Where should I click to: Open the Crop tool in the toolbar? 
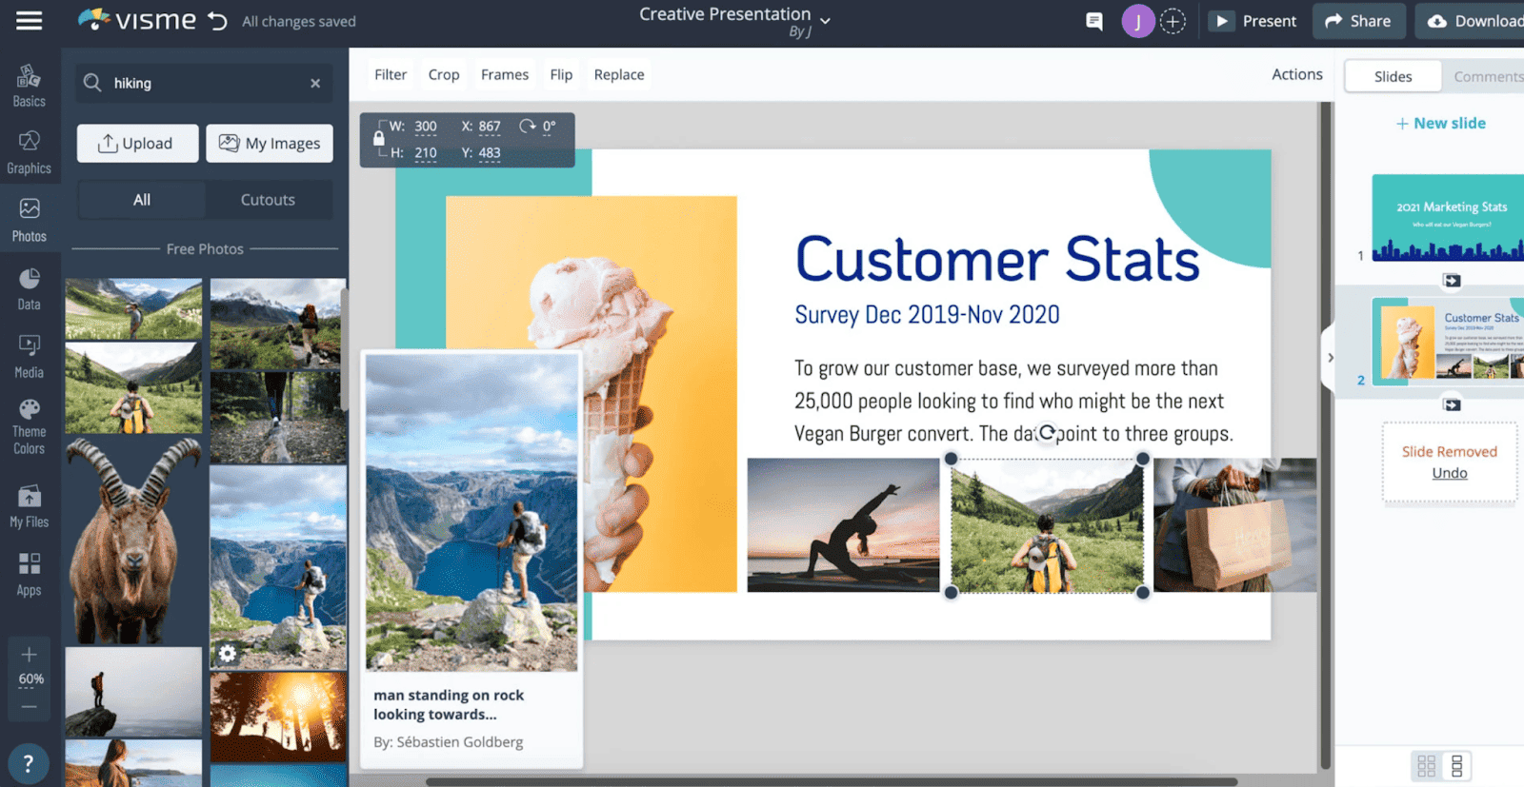click(x=443, y=74)
